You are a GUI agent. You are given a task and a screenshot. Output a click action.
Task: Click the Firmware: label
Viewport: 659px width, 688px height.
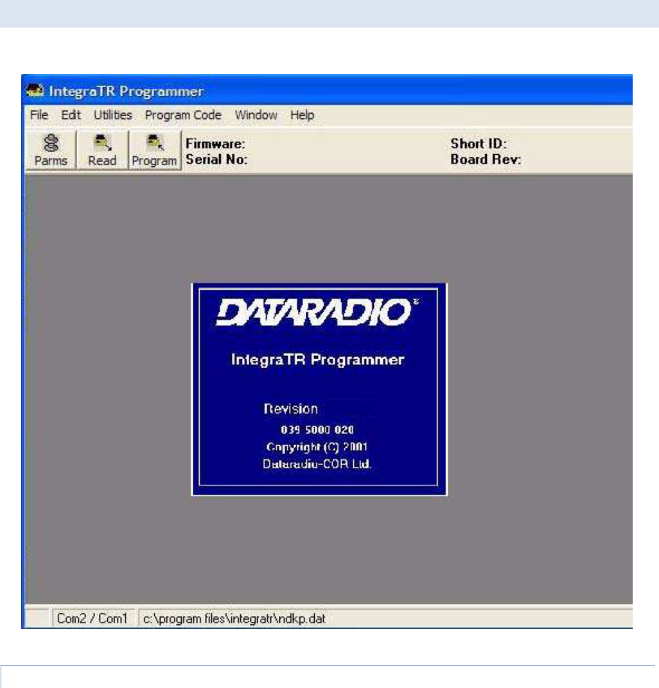tap(215, 143)
